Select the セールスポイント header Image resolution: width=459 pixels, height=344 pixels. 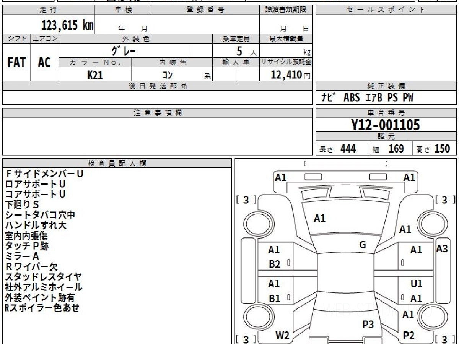coord(386,10)
